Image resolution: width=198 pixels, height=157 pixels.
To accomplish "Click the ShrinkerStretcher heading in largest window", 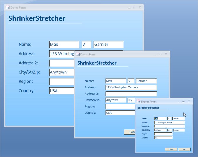I will [37, 18].
